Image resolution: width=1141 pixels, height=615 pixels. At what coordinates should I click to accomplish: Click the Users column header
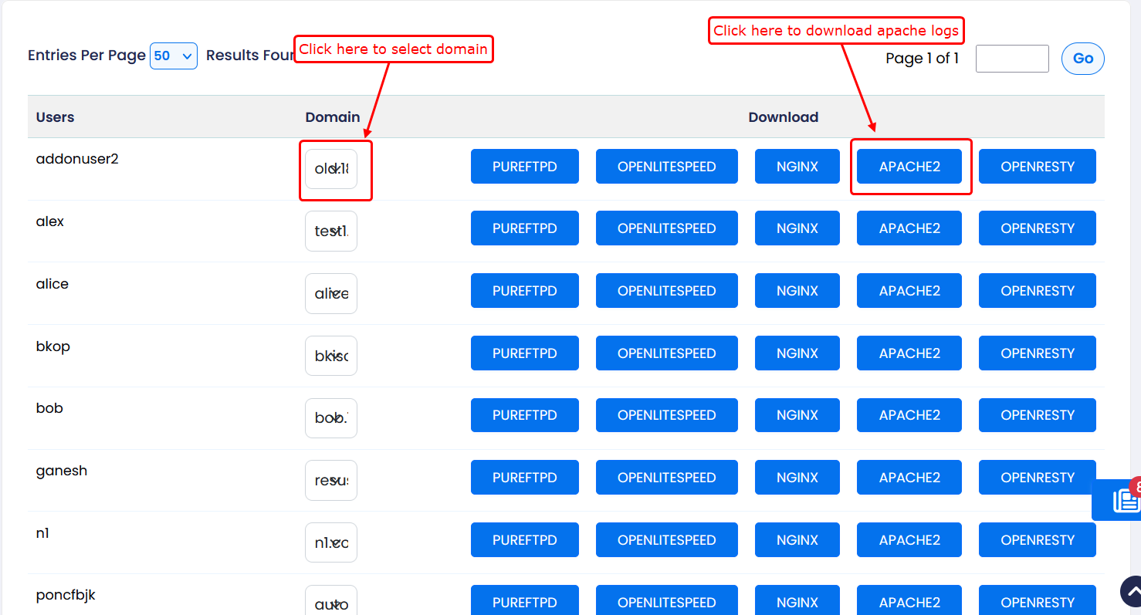coord(56,117)
